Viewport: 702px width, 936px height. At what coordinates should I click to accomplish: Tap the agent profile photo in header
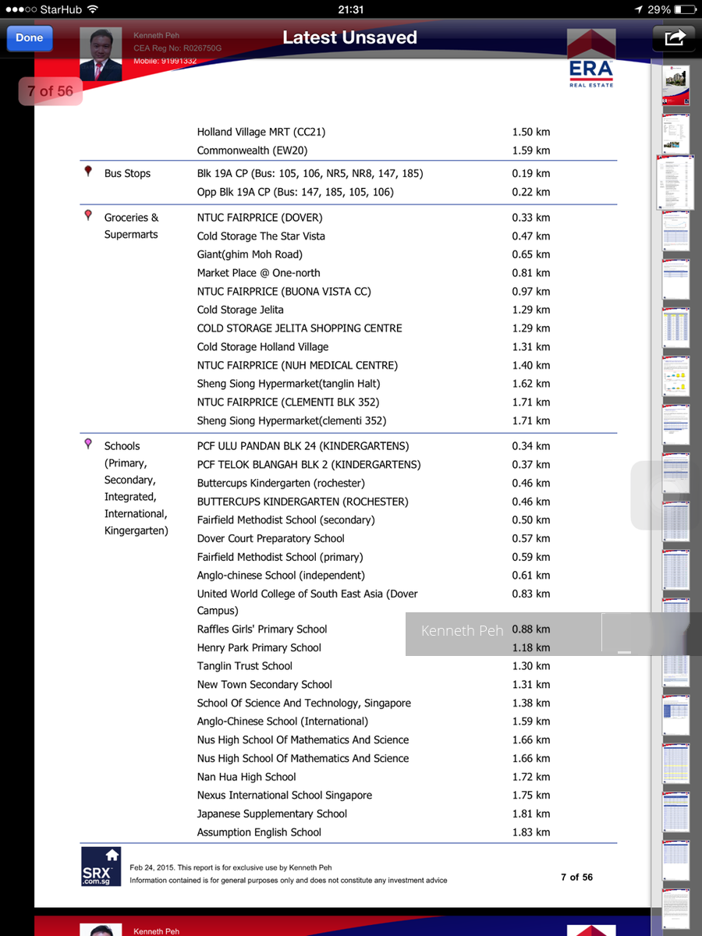point(101,54)
